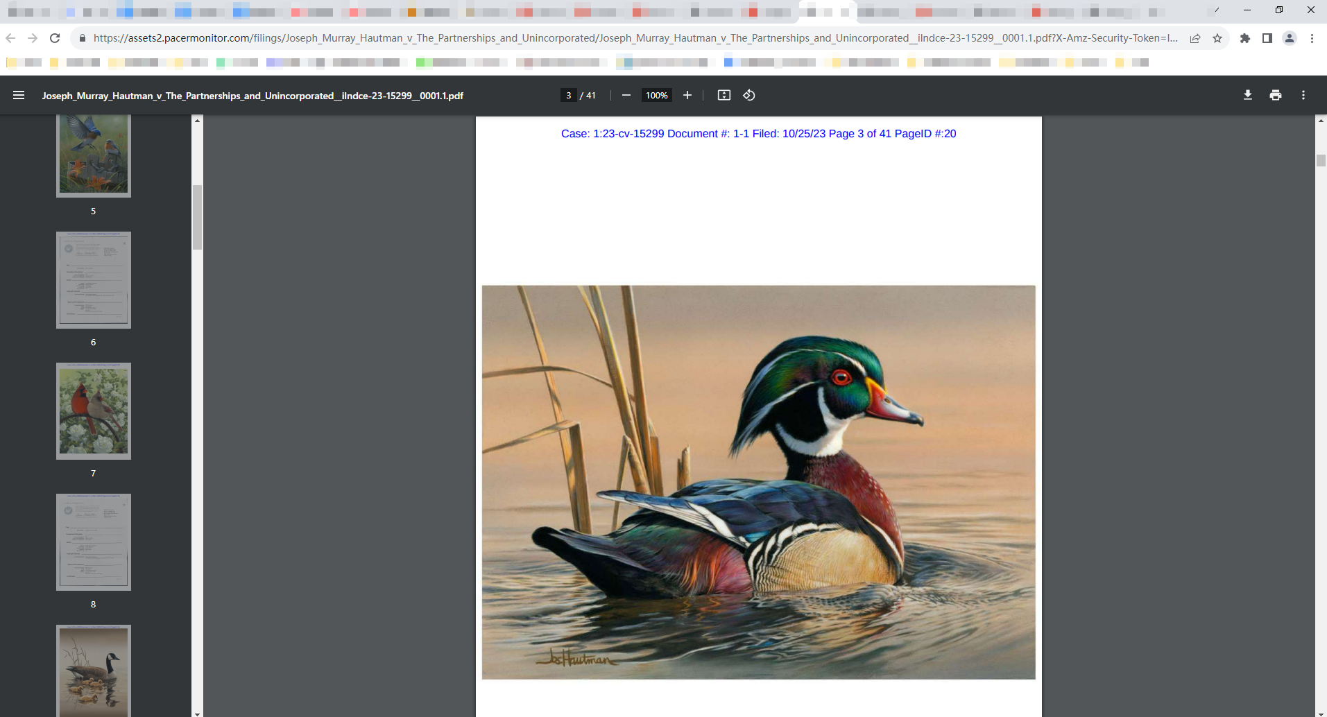The width and height of the screenshot is (1327, 717).
Task: Print the PDF document
Action: 1275,96
